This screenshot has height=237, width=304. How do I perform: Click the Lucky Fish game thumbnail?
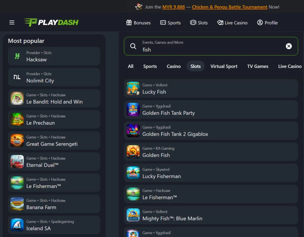(133, 89)
